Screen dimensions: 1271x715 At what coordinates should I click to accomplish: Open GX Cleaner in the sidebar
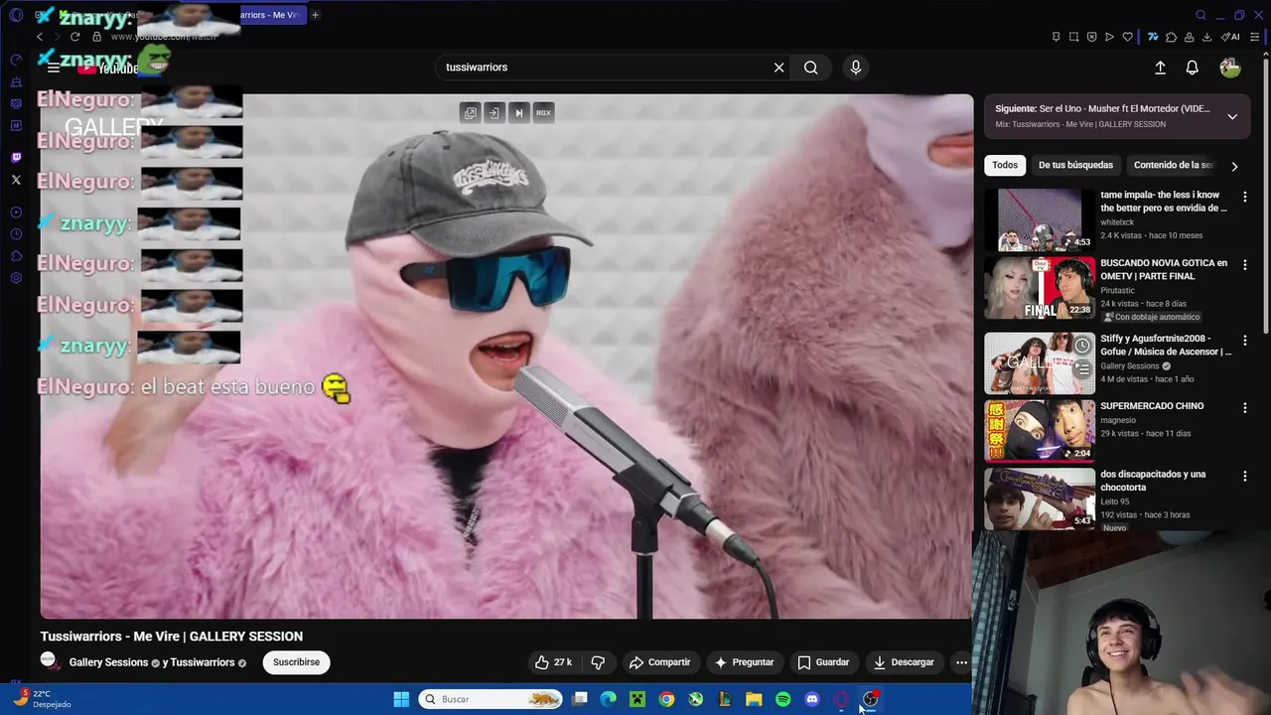pyautogui.click(x=16, y=81)
